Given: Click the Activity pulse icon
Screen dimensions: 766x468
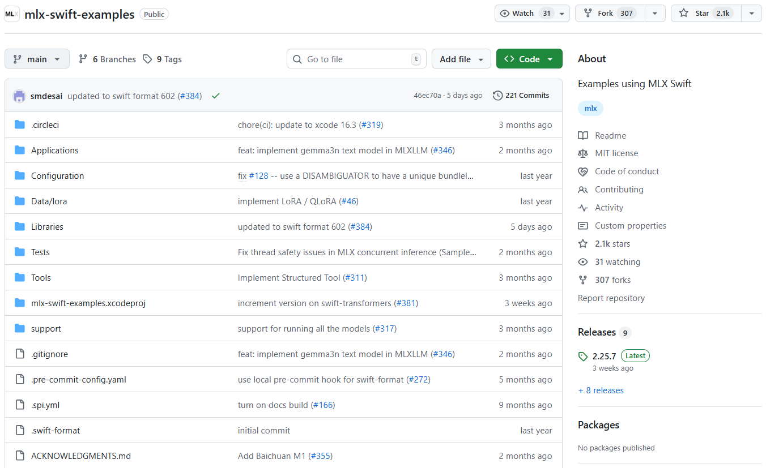Looking at the screenshot, I should [583, 207].
